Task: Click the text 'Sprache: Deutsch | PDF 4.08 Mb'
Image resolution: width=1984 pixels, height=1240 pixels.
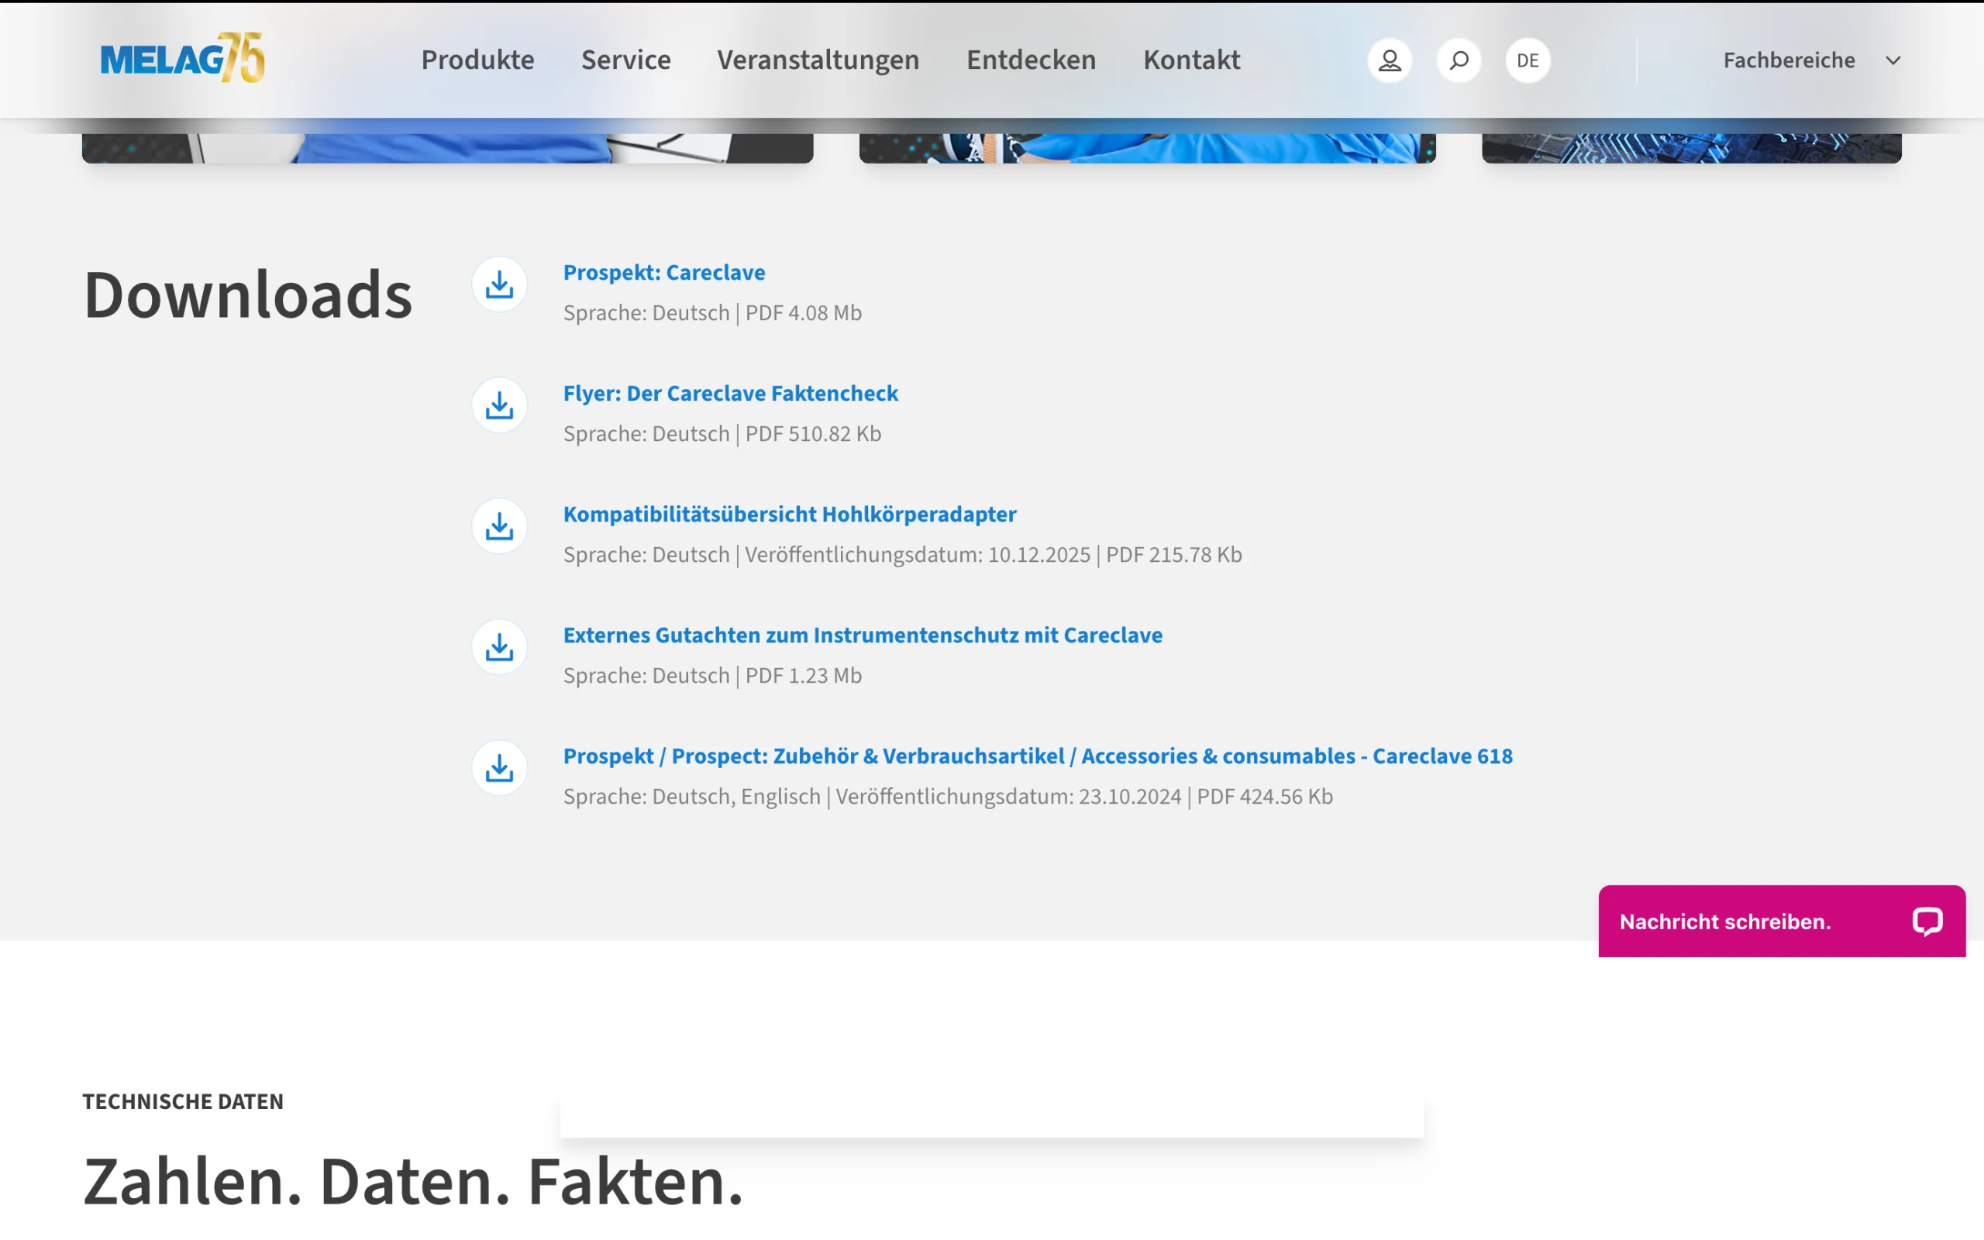Action: [712, 312]
